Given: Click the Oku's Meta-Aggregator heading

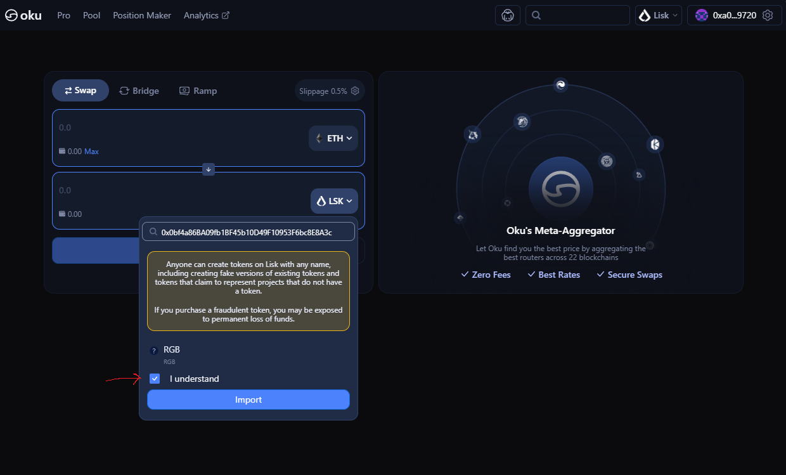Looking at the screenshot, I should click(560, 231).
